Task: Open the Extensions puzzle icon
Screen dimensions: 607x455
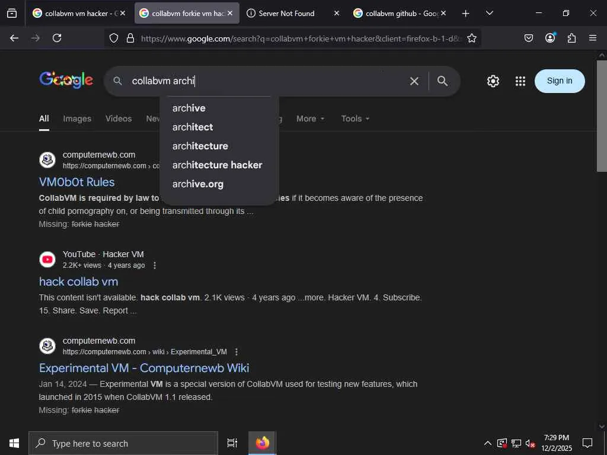Action: (572, 38)
